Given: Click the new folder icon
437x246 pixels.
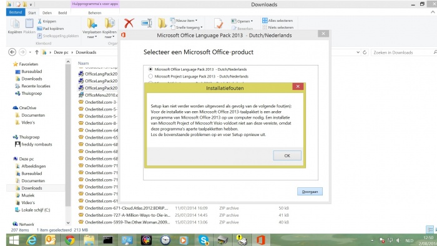Looking at the screenshot, I should [x=162, y=23].
